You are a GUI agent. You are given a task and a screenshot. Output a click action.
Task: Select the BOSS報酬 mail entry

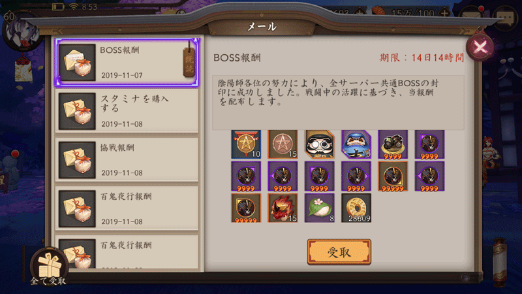[x=127, y=63]
